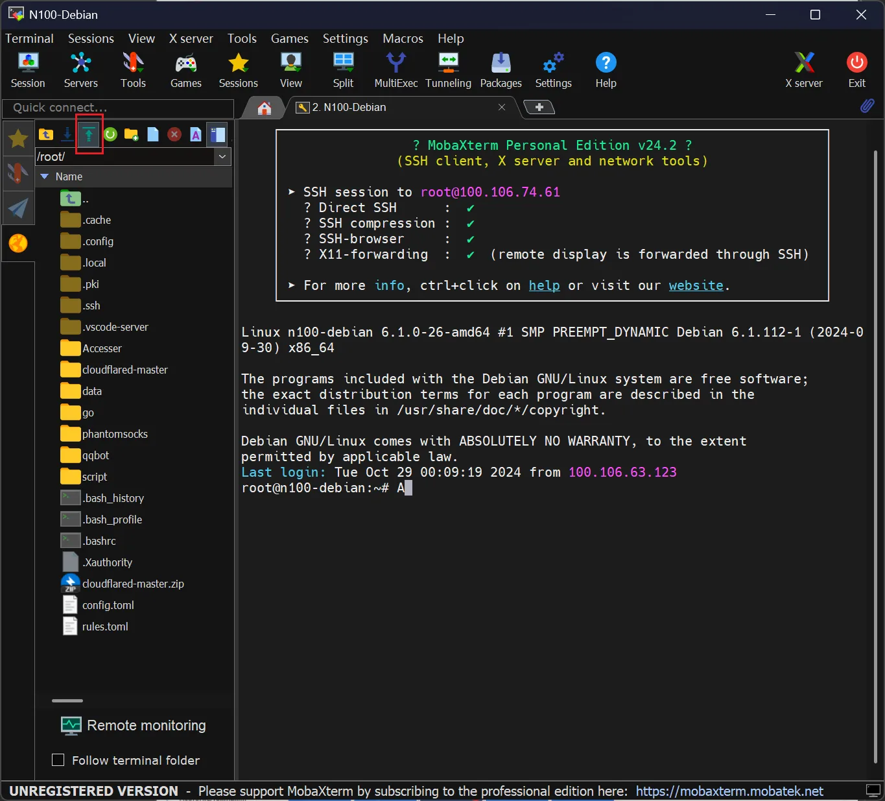
Task: Click the download selected files icon
Action: [x=67, y=134]
